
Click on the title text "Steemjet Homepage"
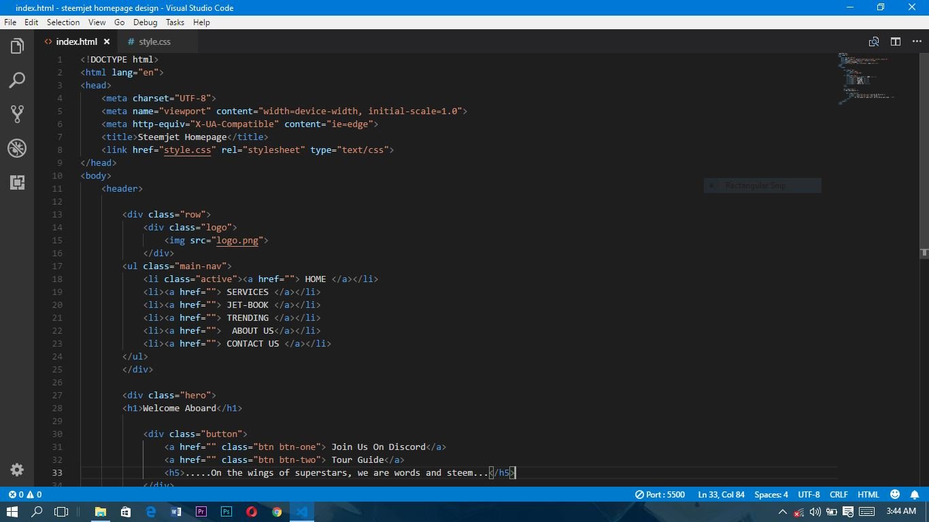click(182, 137)
